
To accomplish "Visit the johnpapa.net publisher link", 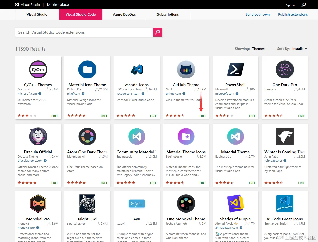I will [x=273, y=161].
